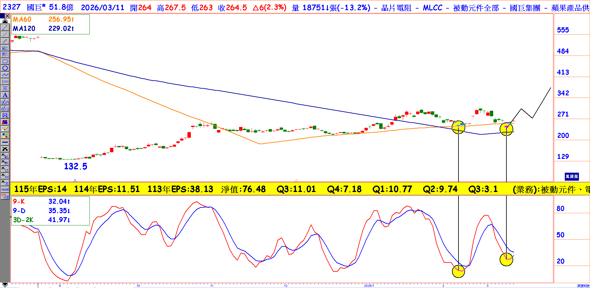Open the 國巨集團 group link
Screen dimensions: 590x288
tap(525, 8)
